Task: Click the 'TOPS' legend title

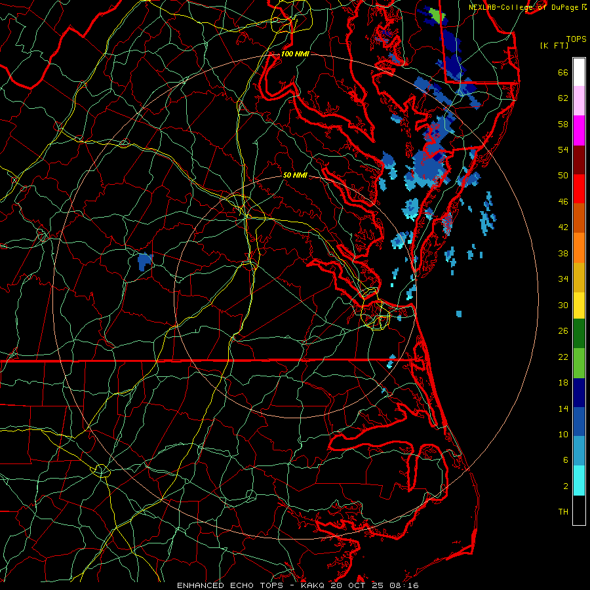Action: point(576,39)
